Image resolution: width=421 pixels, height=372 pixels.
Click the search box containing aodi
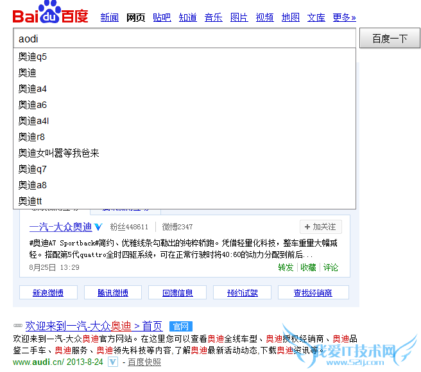click(x=184, y=38)
